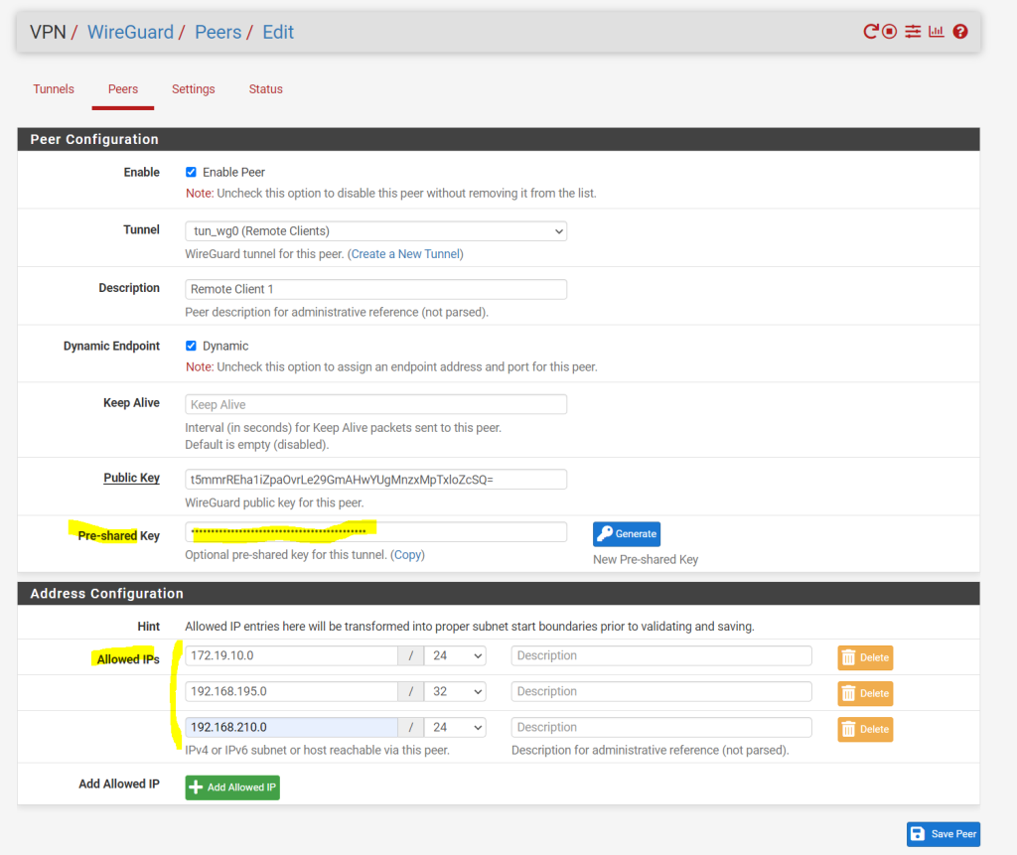Delete the 192.168.210.0 allowed IP row
The image size is (1017, 855).
click(865, 729)
